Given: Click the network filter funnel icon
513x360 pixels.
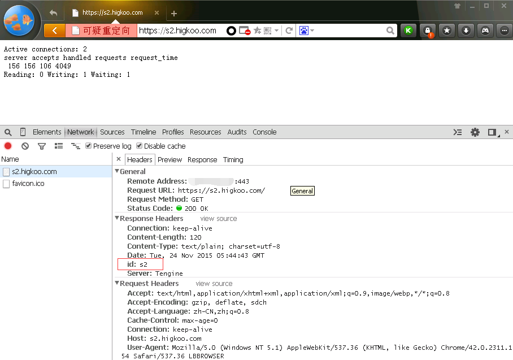Looking at the screenshot, I should [41, 146].
